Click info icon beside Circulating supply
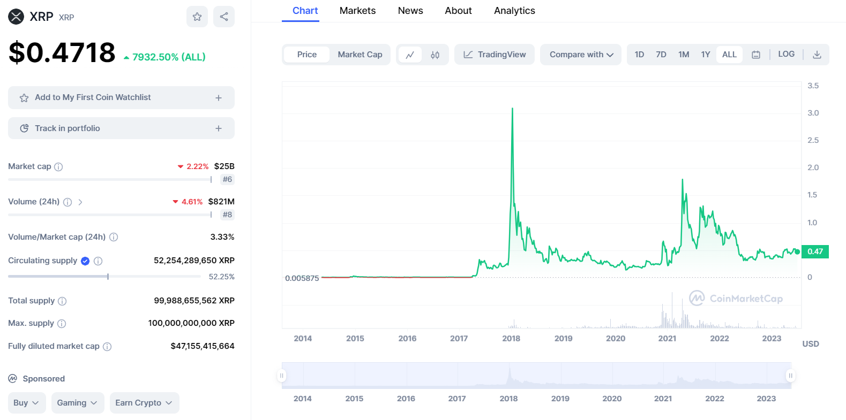 tap(98, 261)
